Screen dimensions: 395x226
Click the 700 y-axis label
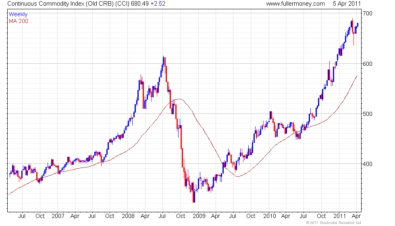click(368, 13)
